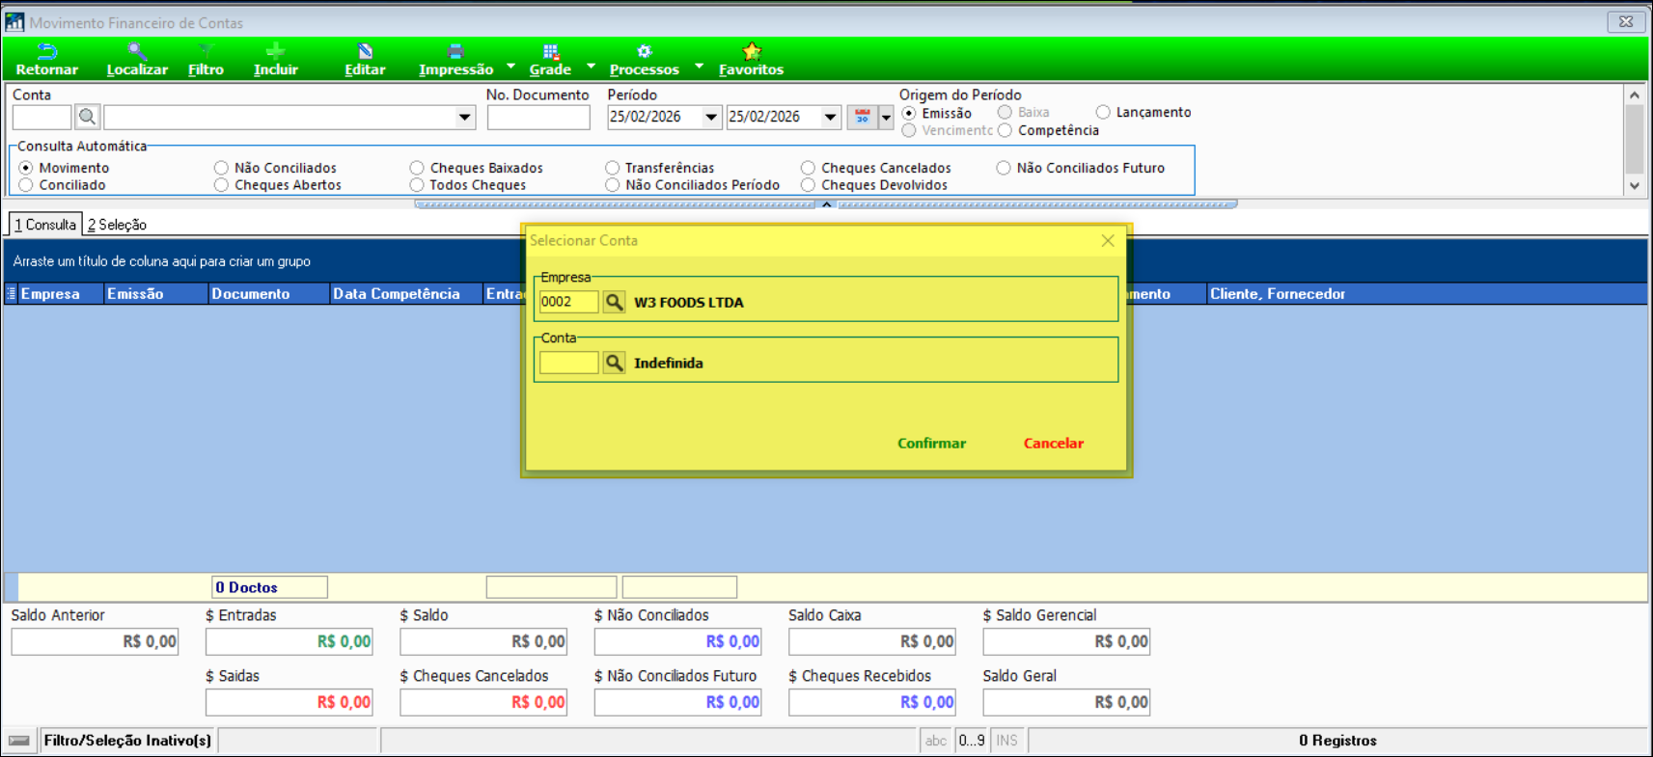Open the Editar toolbar icon

tap(365, 52)
